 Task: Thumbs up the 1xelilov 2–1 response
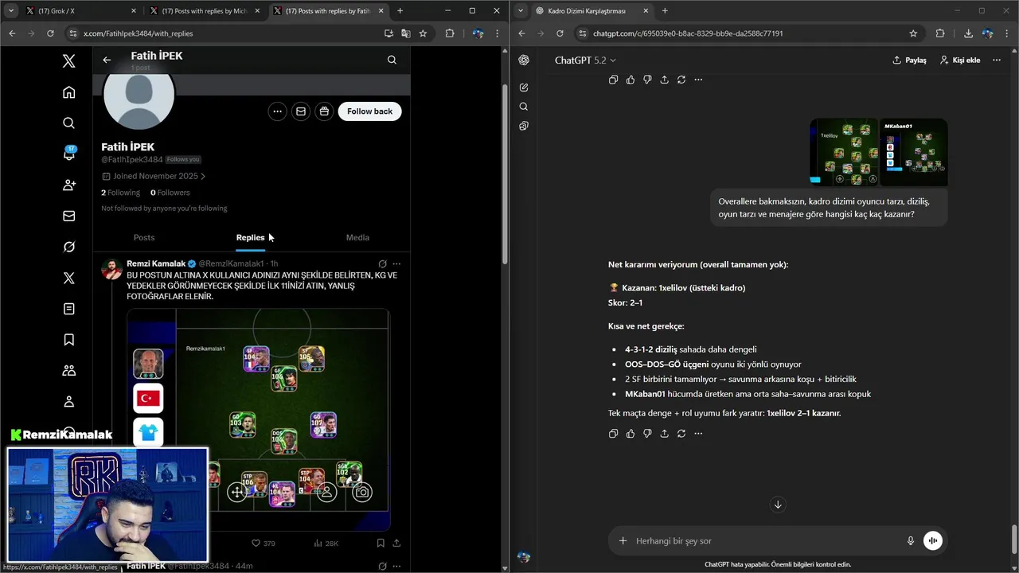click(631, 434)
